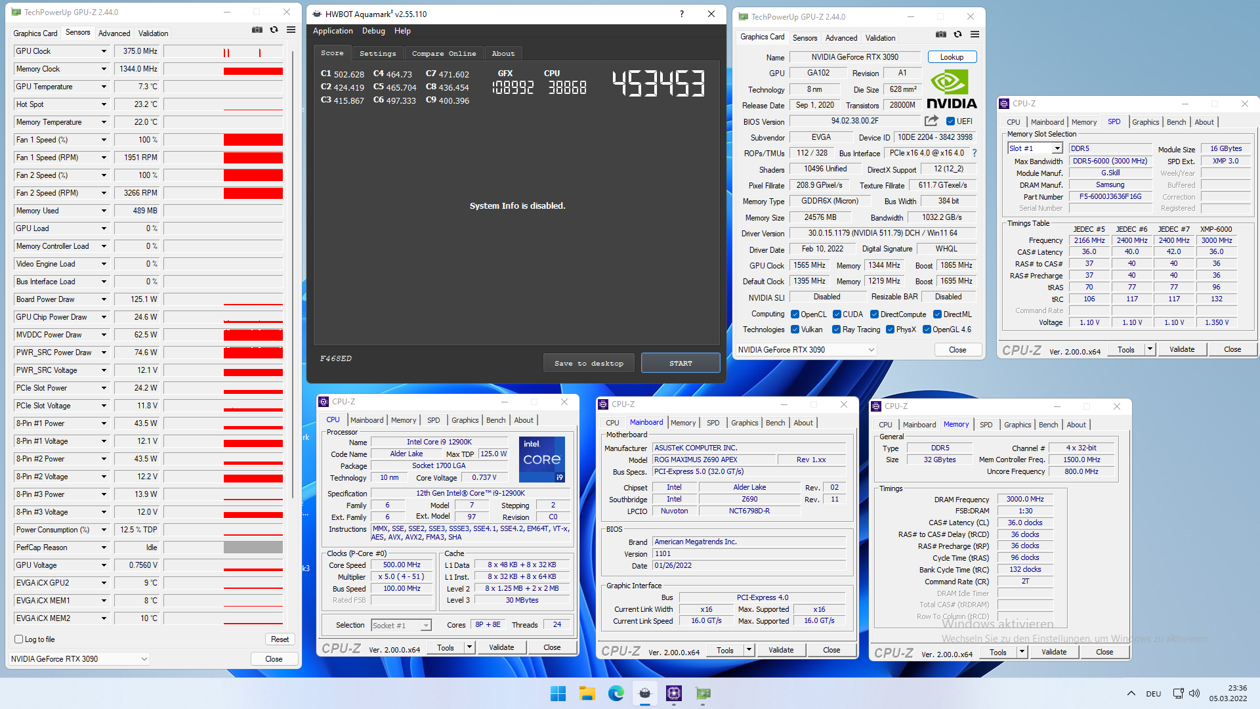The width and height of the screenshot is (1260, 709).
Task: Open File Explorer from the taskbar
Action: point(587,693)
